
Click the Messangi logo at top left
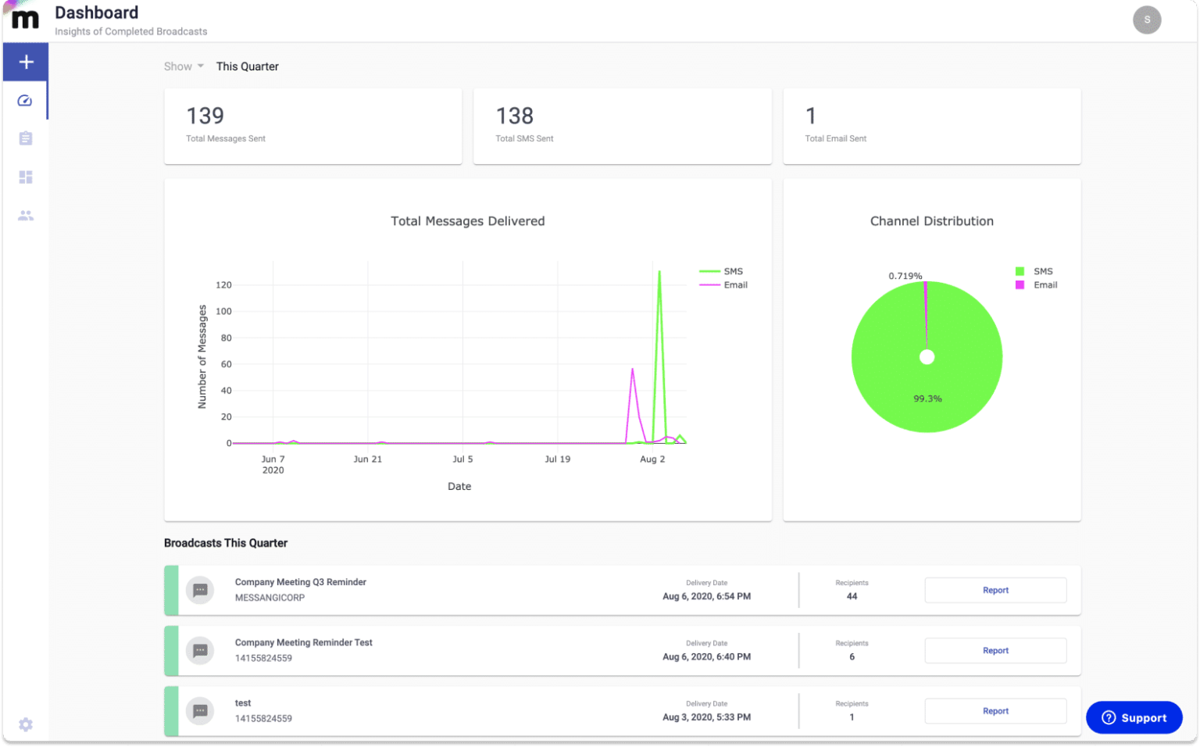coord(25,20)
